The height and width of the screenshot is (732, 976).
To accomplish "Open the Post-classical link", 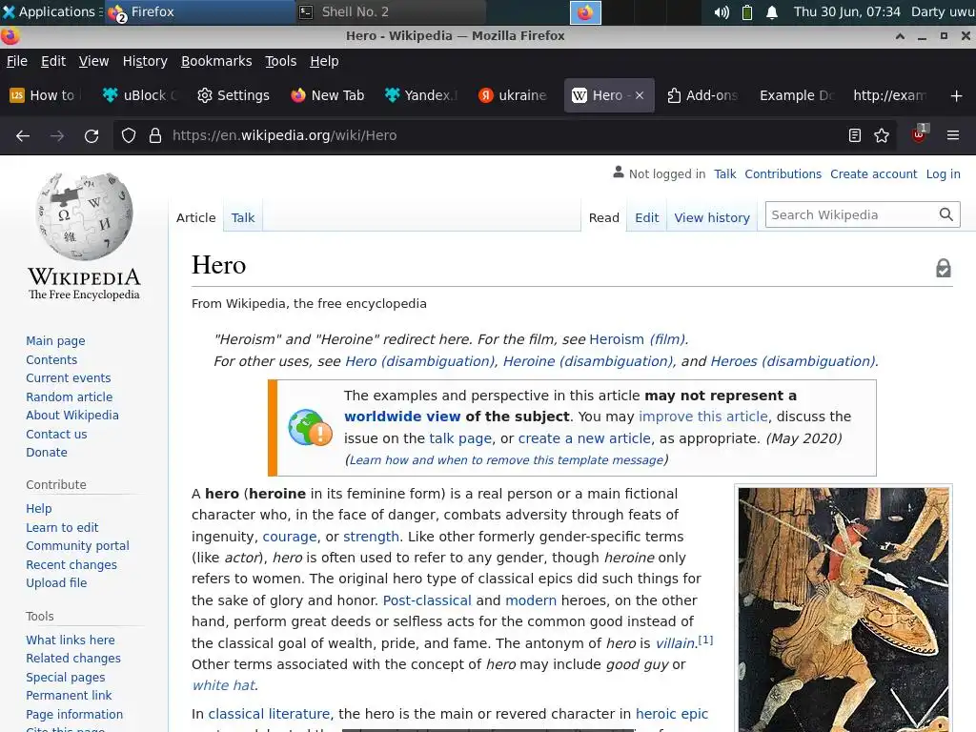I will 427,600.
